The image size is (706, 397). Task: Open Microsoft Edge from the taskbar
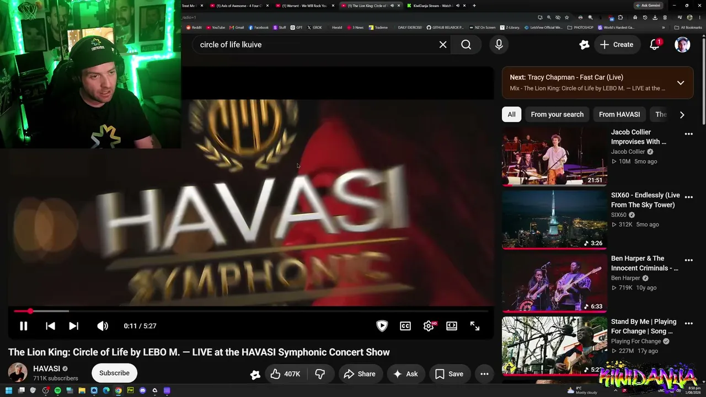point(106,391)
